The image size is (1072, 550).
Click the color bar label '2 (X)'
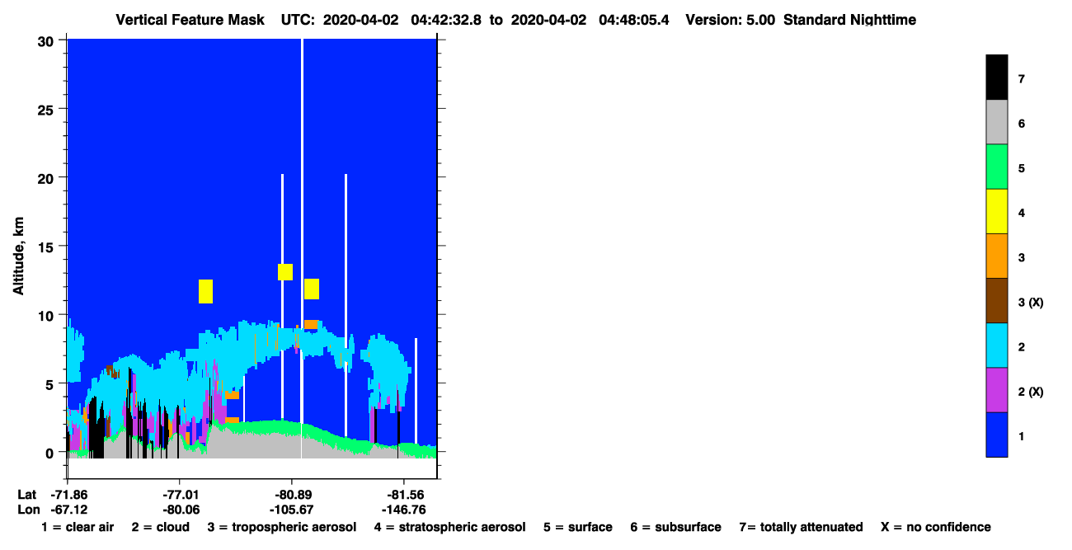pos(1031,392)
